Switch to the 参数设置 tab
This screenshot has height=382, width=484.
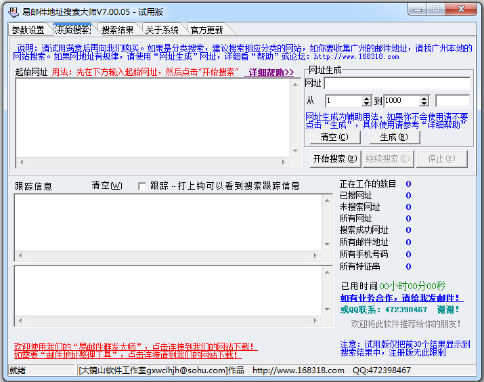tap(28, 30)
